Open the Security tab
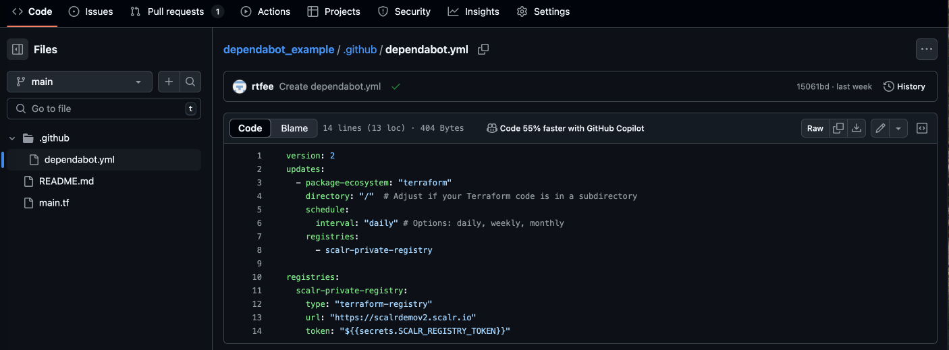 (x=404, y=11)
